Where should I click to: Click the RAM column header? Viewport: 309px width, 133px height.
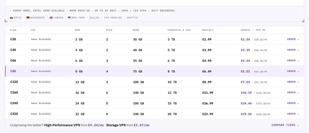78,30
